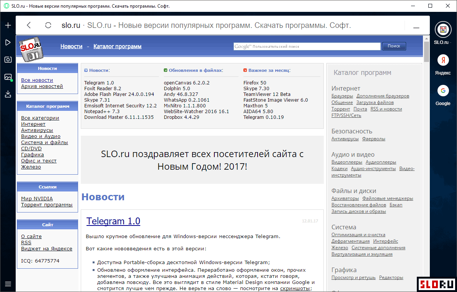The image size is (457, 292).
Task: Open Виртуализация и эмуляция link
Action: point(362,254)
